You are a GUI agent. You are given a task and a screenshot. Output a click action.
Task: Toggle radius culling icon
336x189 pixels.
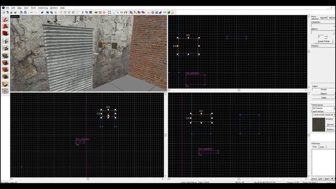point(104,13)
